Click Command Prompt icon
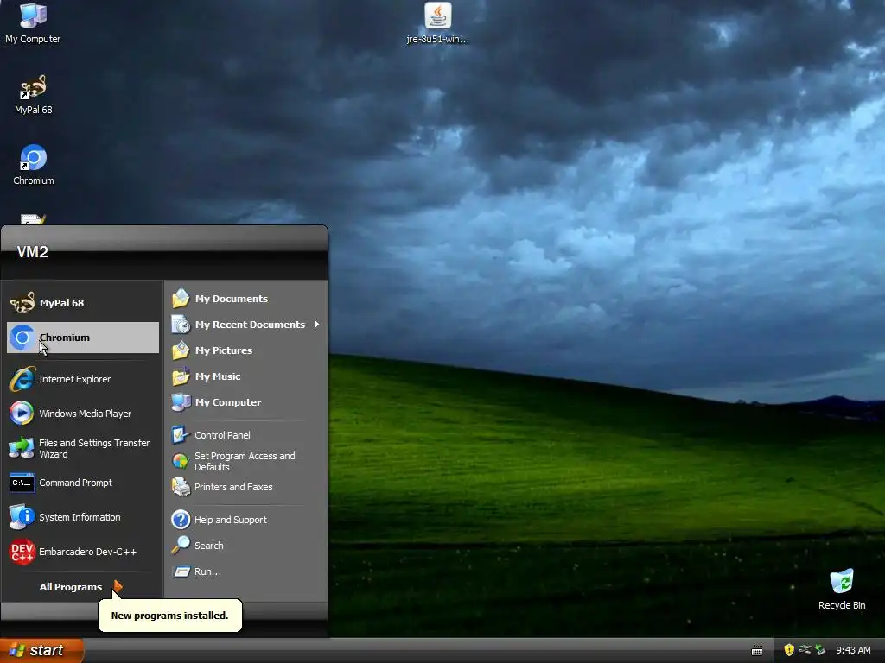The height and width of the screenshot is (663, 885). tap(22, 483)
